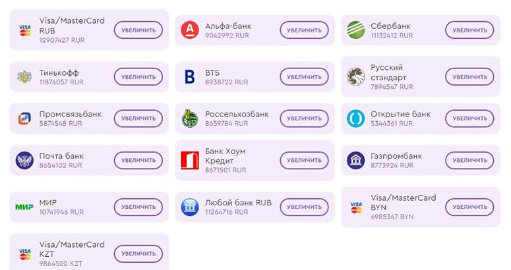511x270 pixels.
Task: Click the Pochta Bank logo icon
Action: tap(24, 160)
